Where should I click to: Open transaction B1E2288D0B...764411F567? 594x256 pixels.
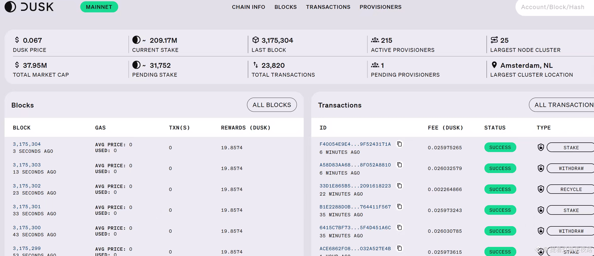355,207
